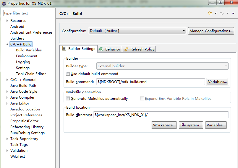The image size is (238, 168).
Task: Enable Generate Makefiles automatically
Action: click(x=68, y=99)
